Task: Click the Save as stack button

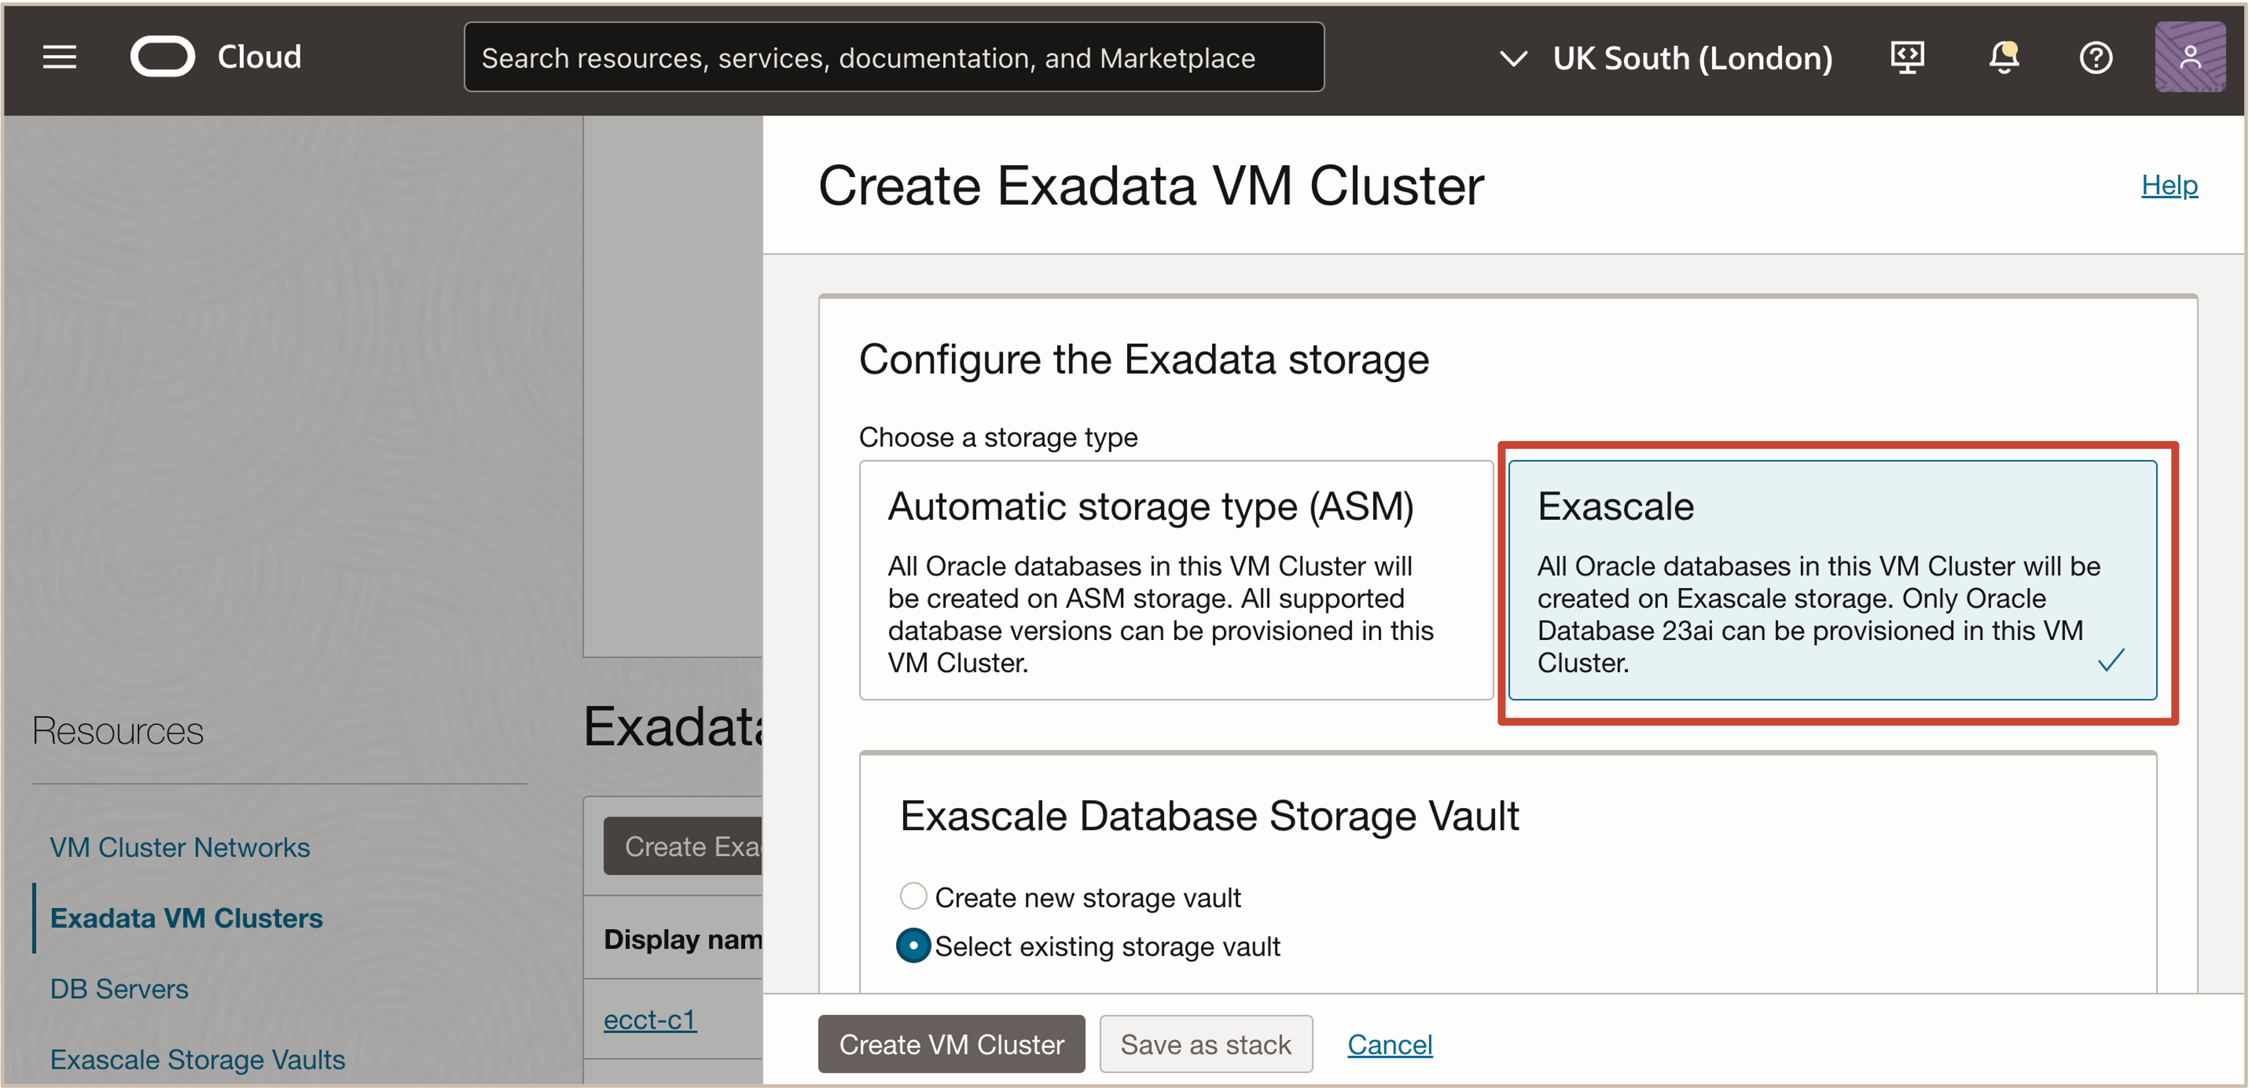Action: [x=1206, y=1043]
